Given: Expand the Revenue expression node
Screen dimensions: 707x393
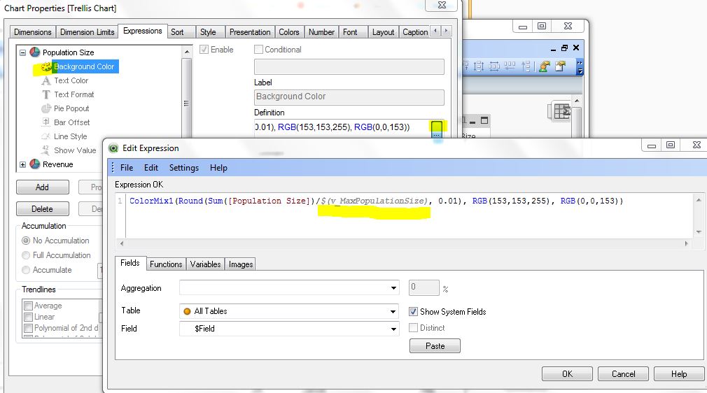Looking at the screenshot, I should 22,164.
